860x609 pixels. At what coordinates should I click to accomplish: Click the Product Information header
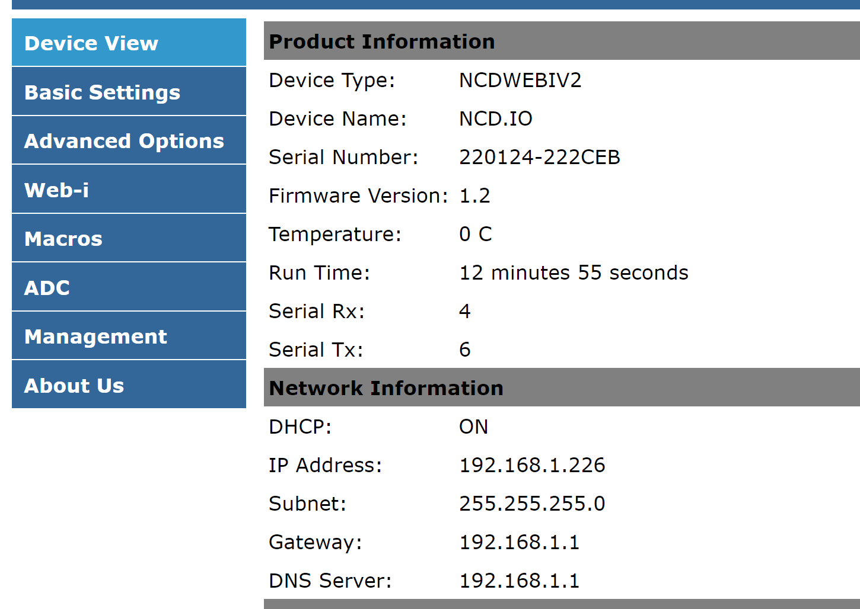tap(382, 41)
